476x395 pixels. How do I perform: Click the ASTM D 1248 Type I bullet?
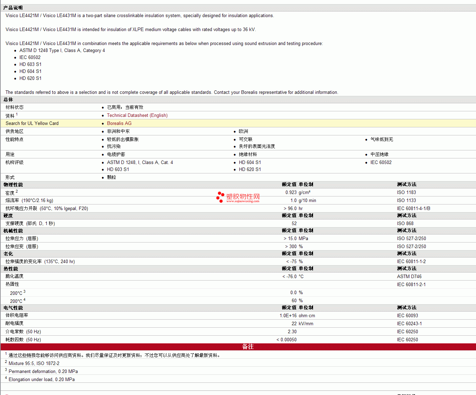coord(62,51)
